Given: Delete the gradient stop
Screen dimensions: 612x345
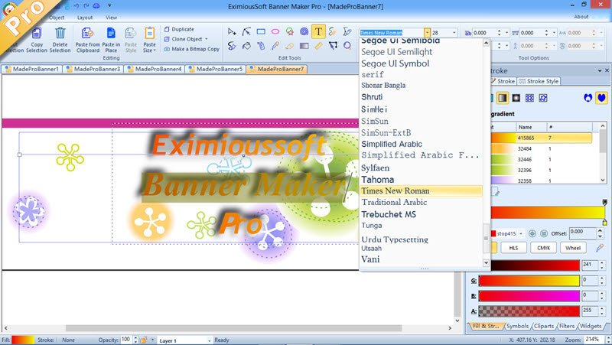Looking at the screenshot, I should 544,233.
